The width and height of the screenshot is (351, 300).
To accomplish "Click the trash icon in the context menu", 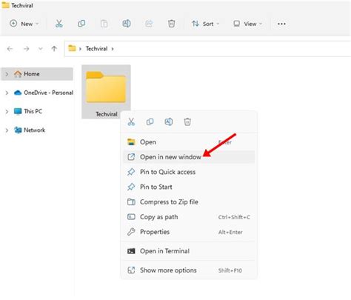I will pyautogui.click(x=187, y=121).
